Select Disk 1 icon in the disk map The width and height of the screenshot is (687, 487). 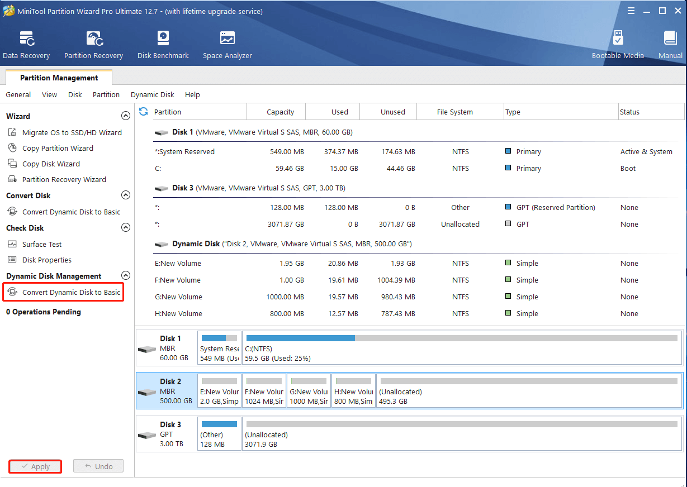pyautogui.click(x=146, y=349)
